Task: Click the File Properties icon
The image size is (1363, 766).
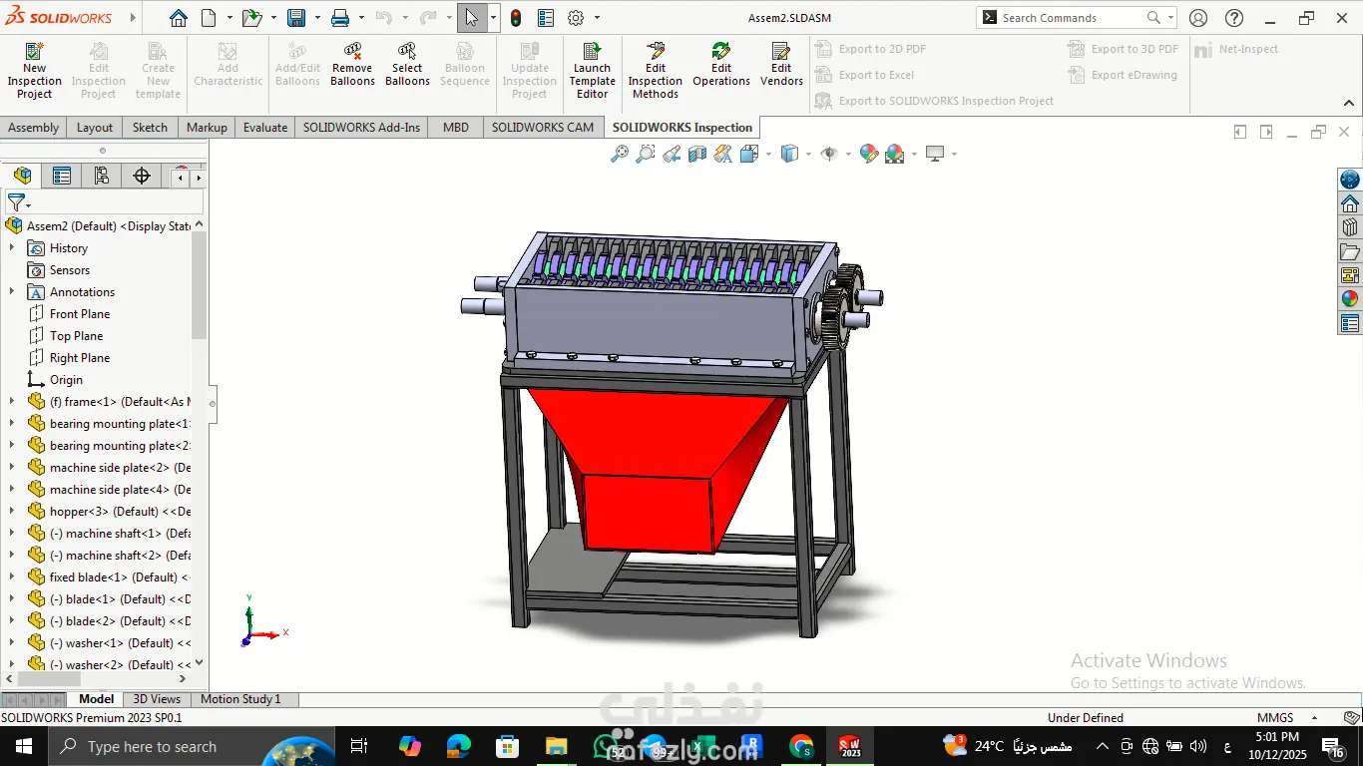Action: [546, 18]
